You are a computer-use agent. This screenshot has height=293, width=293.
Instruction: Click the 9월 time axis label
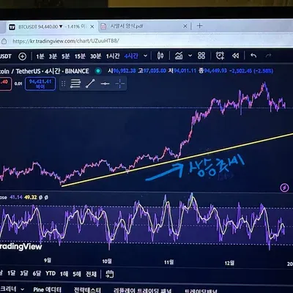(x=48, y=260)
